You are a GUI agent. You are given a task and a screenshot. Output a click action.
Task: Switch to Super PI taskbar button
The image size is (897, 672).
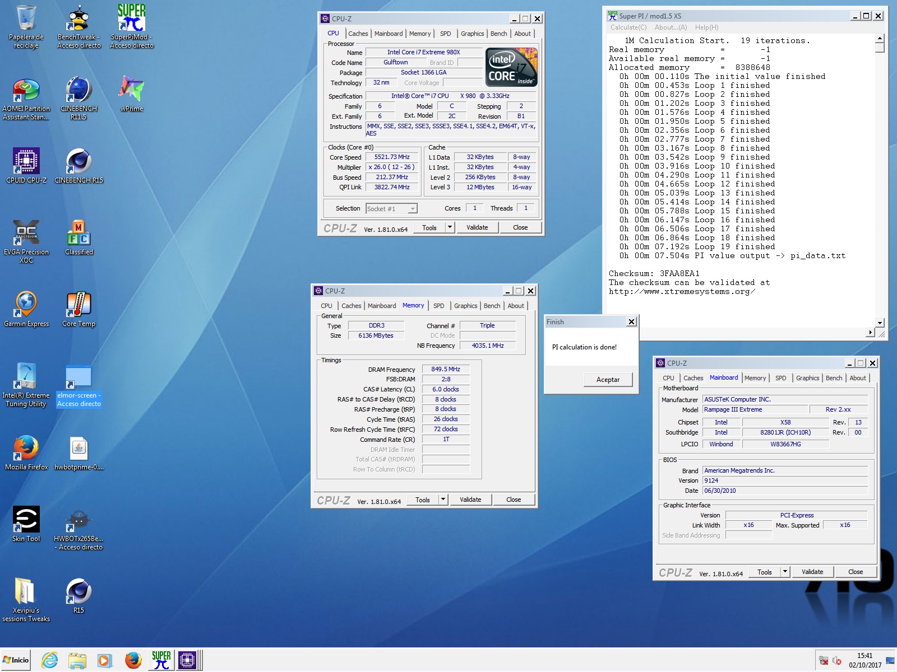pos(161,660)
